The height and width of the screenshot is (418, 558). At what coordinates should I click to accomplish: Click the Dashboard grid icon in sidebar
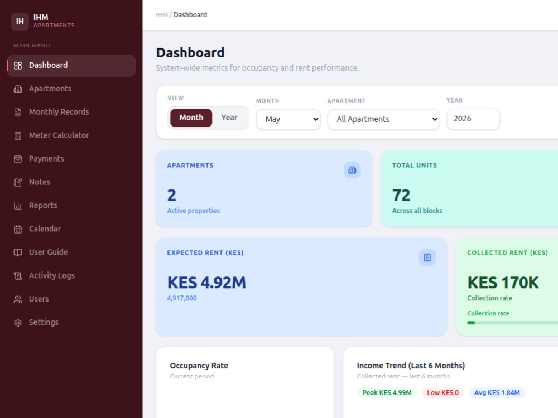[x=18, y=65]
